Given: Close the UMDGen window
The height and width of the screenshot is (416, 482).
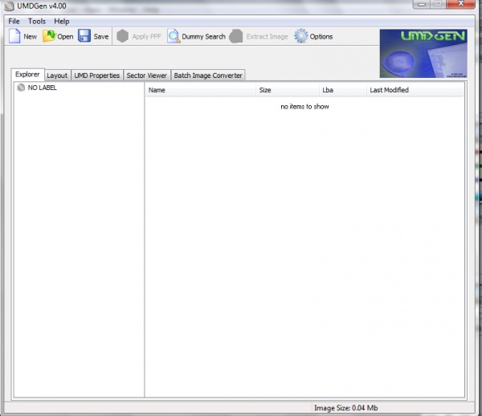Looking at the screenshot, I should tap(460, 4).
